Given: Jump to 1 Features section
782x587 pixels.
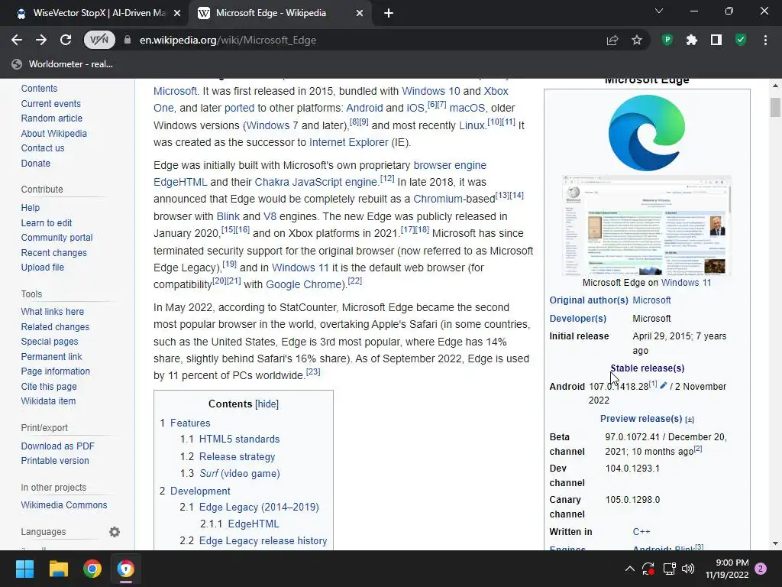Looking at the screenshot, I should (x=190, y=423).
